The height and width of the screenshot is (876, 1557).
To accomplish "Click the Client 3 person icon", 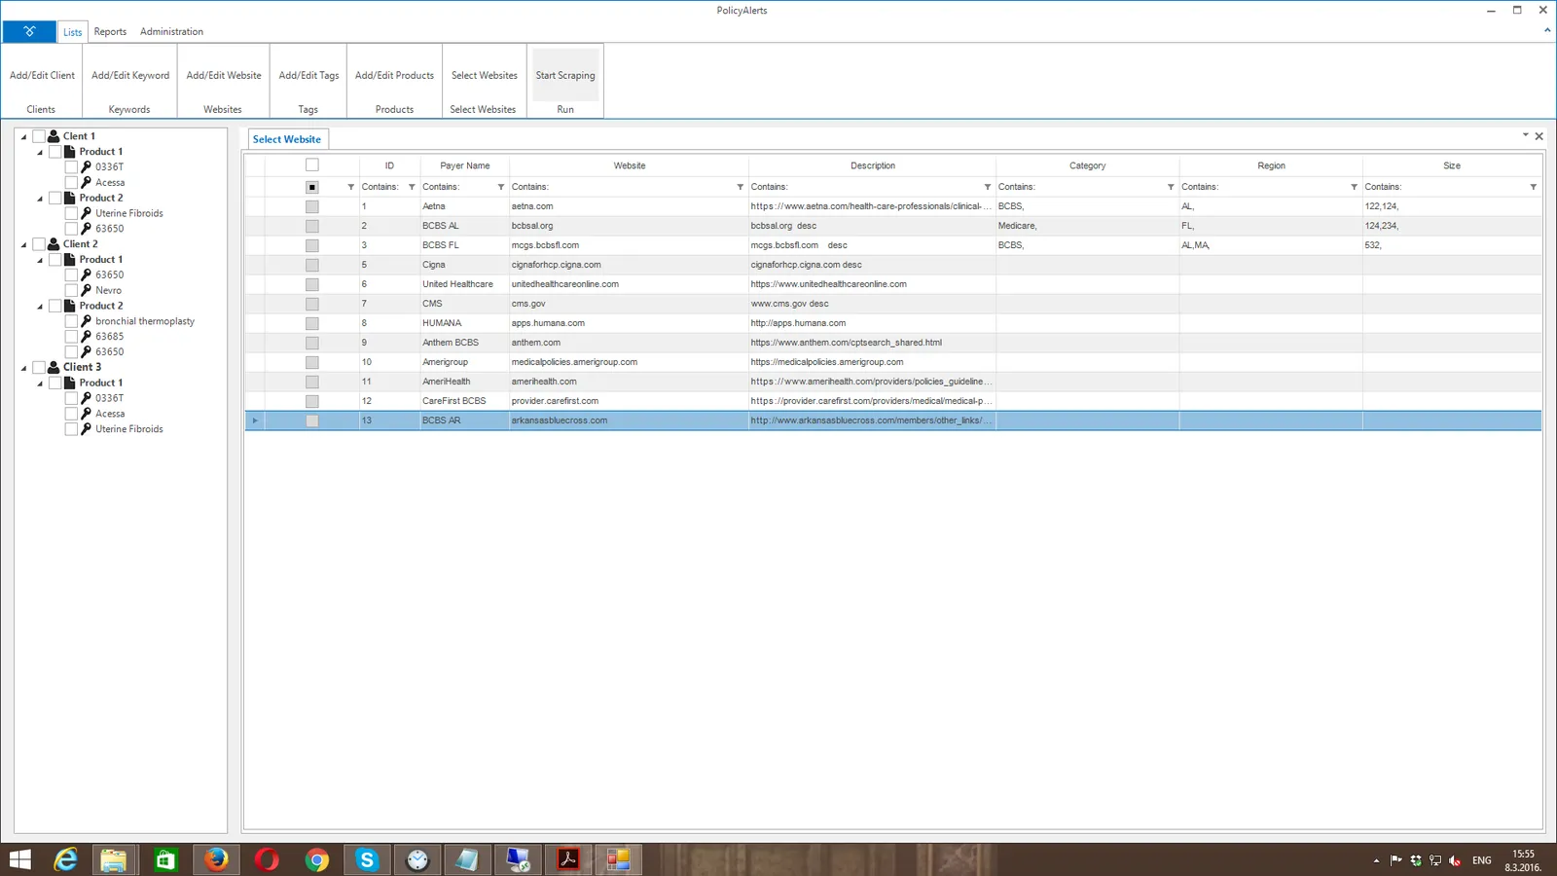I will pos(54,367).
